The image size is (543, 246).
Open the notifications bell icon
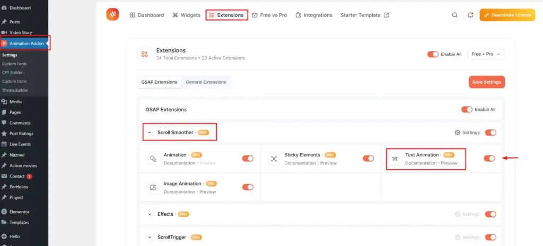click(x=470, y=15)
